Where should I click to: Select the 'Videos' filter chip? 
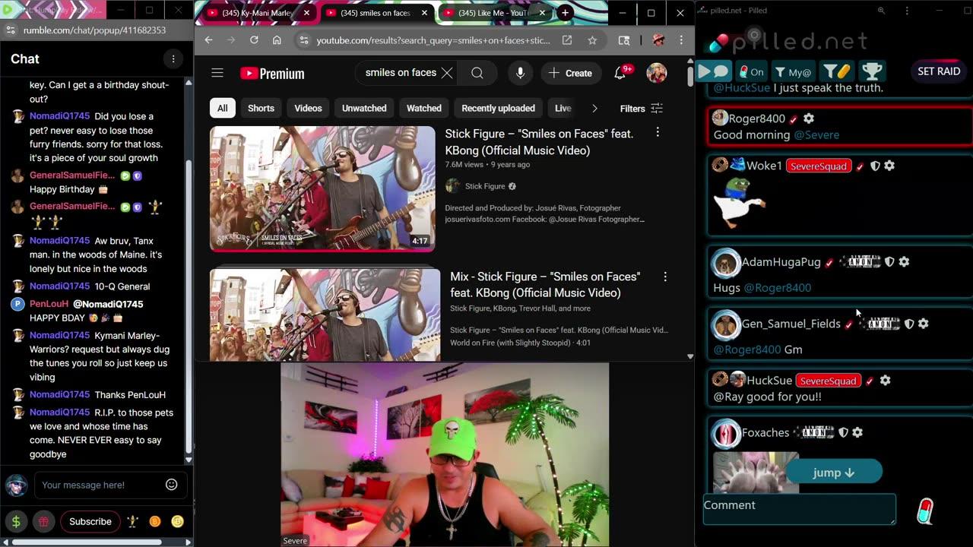click(308, 108)
